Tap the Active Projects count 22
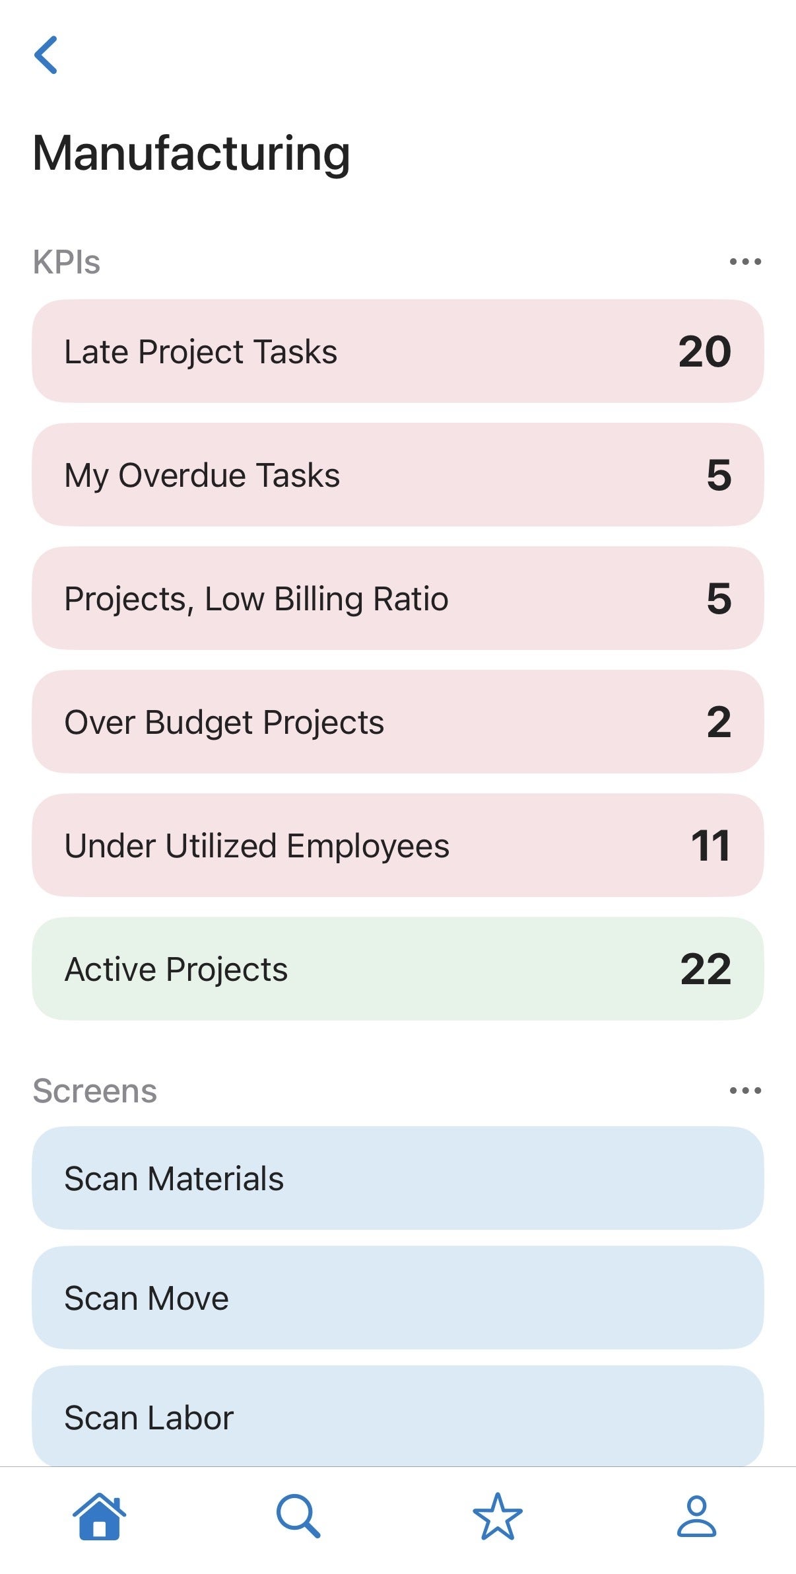Image resolution: width=796 pixels, height=1574 pixels. tap(706, 969)
